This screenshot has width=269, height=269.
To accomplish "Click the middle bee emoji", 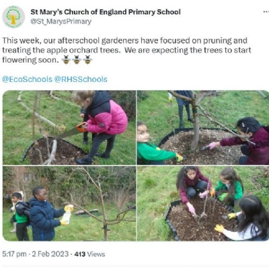I will tap(77, 60).
